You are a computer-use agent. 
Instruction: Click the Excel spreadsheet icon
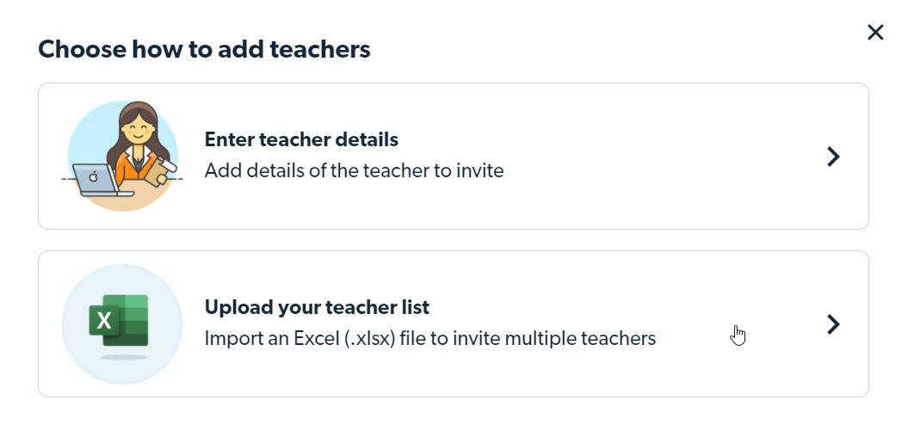tap(119, 321)
